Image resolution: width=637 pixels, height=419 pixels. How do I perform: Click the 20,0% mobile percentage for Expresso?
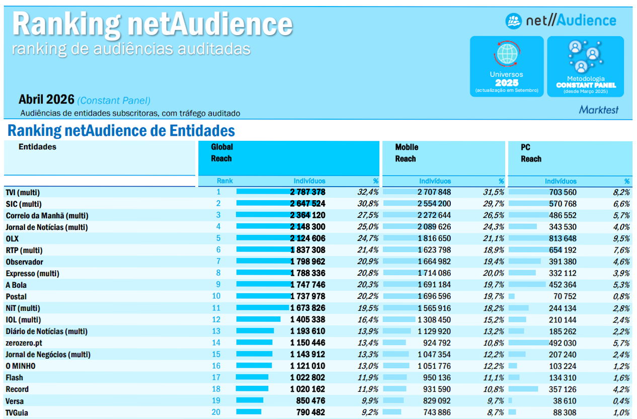point(494,273)
